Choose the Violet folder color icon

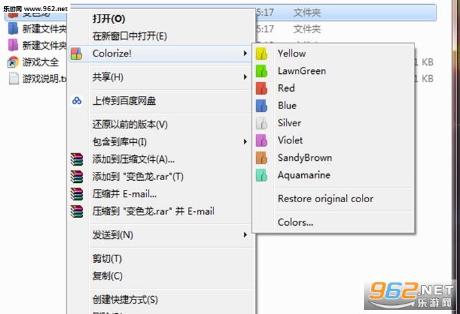click(x=261, y=140)
